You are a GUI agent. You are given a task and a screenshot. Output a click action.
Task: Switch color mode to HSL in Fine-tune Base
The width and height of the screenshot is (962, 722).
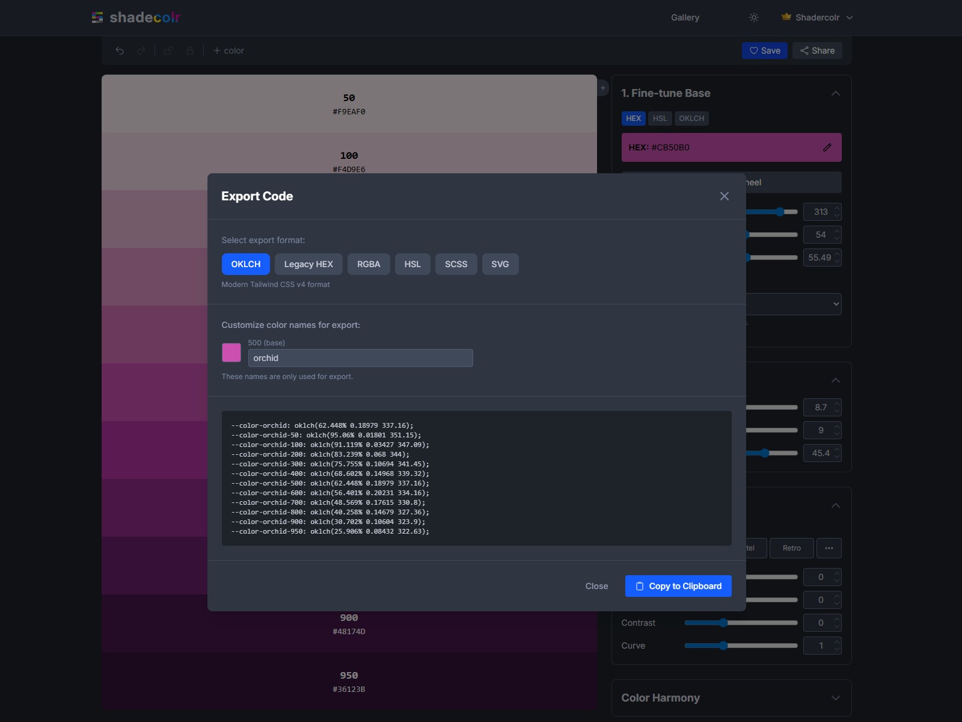point(660,119)
